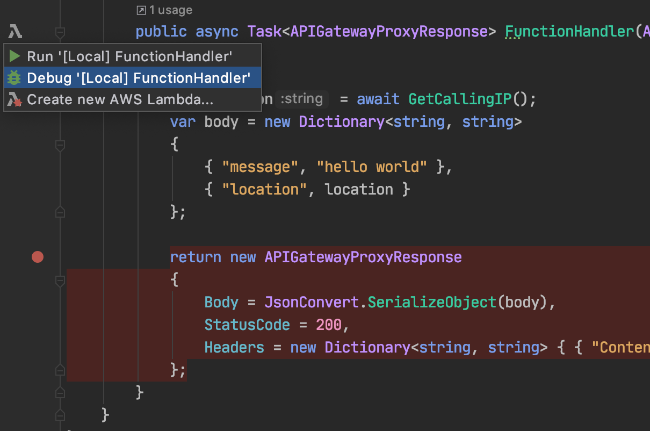Click fold end marker at class closing brace
The image size is (650, 431).
click(60, 415)
